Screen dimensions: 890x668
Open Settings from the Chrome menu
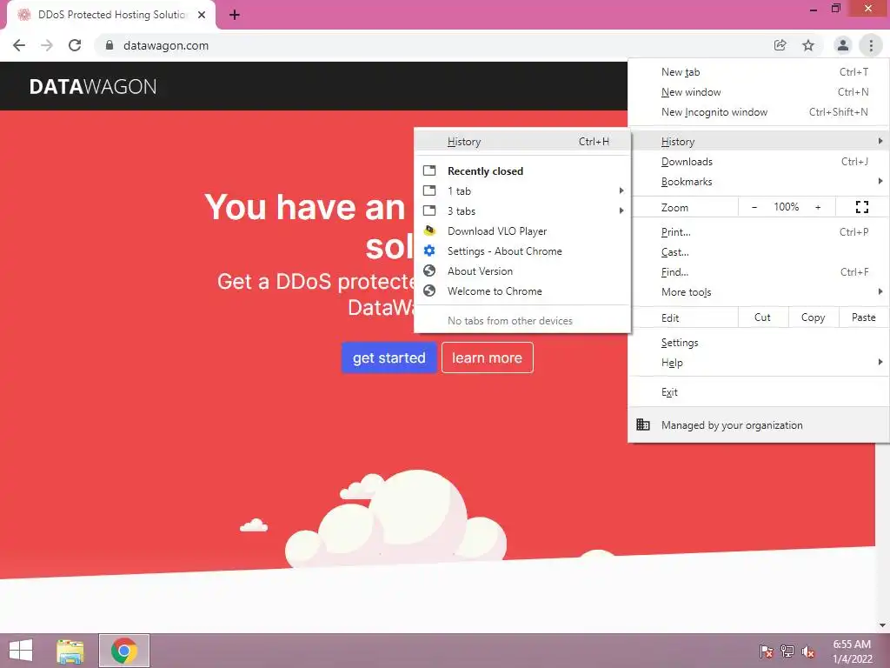click(758, 343)
